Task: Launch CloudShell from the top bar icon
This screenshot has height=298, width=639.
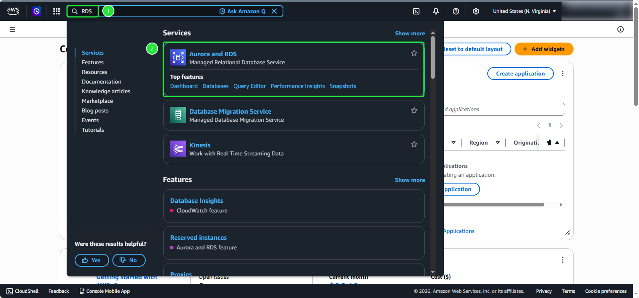Action: [x=416, y=11]
